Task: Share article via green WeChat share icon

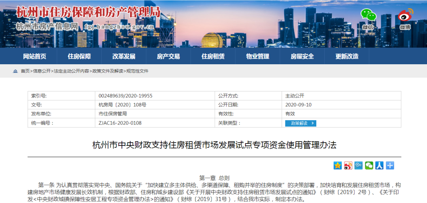Action: 369,166
